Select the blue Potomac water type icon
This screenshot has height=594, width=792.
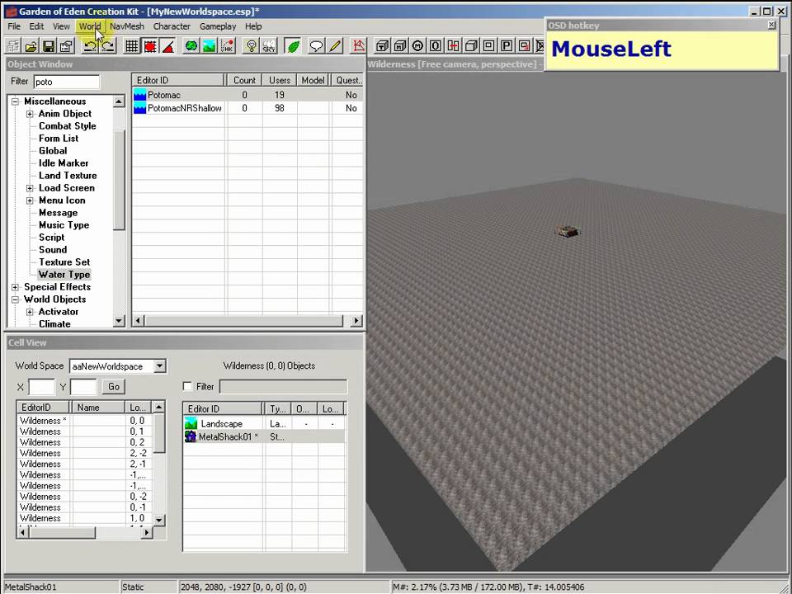click(x=140, y=95)
